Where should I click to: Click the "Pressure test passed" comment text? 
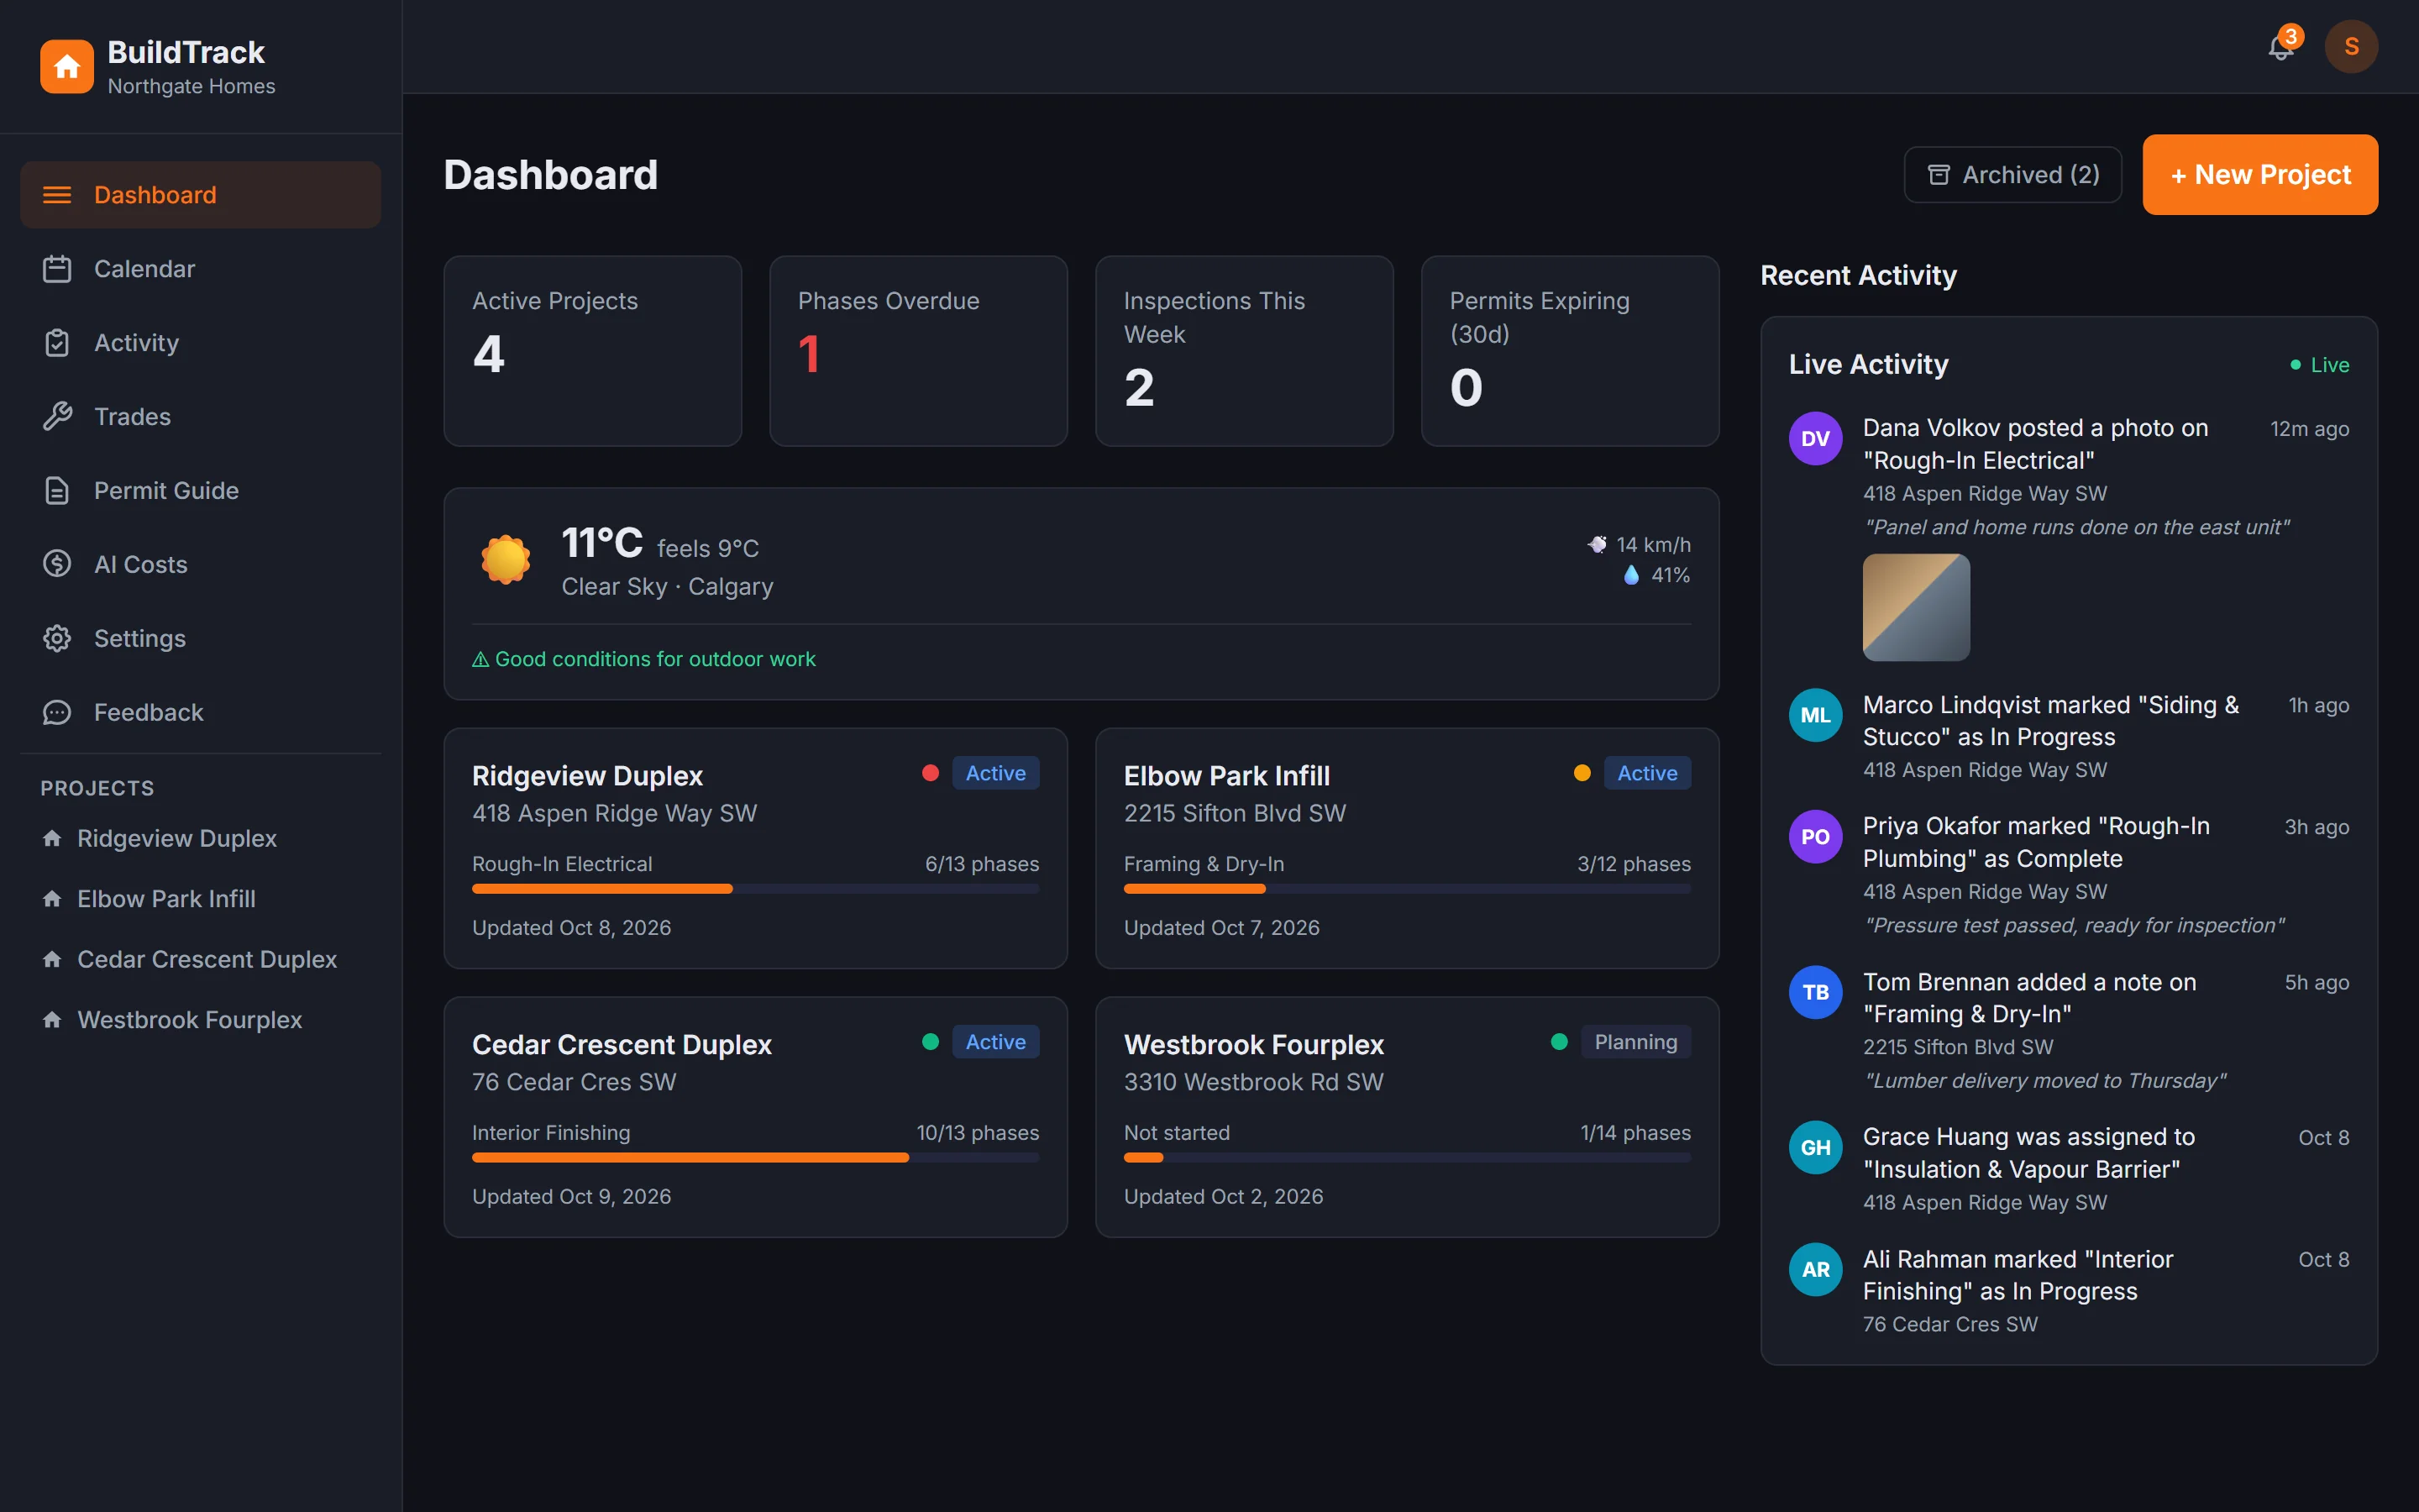pyautogui.click(x=2074, y=925)
